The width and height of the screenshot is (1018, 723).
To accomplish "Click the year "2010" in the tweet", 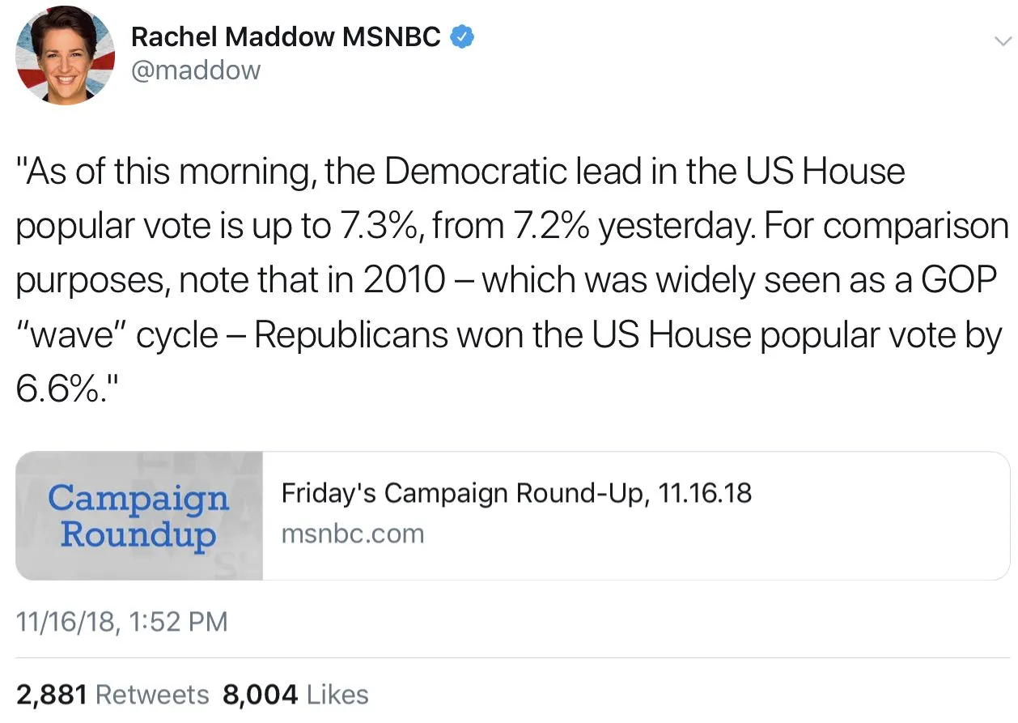I will point(404,281).
